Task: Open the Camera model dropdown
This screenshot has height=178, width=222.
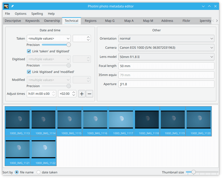Action: [166, 48]
